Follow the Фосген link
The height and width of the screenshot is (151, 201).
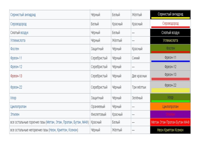[15, 49]
